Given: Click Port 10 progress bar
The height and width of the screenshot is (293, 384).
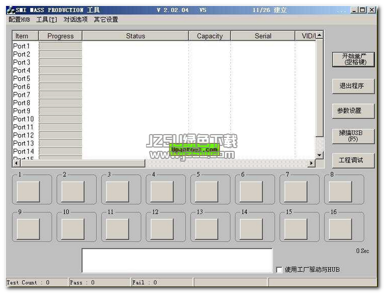Looking at the screenshot, I should coord(60,119).
